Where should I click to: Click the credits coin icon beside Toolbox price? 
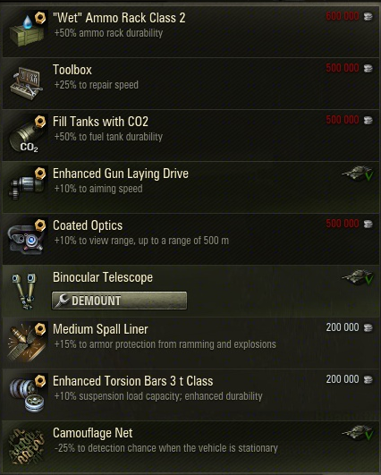(x=368, y=68)
